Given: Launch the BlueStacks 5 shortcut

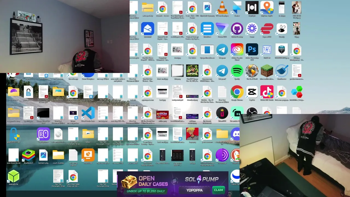Looking at the screenshot, I should 28,155.
